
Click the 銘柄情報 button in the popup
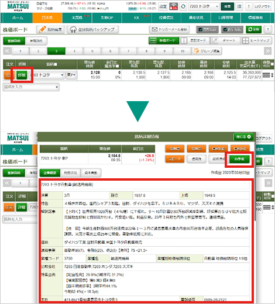pyautogui.click(x=218, y=159)
